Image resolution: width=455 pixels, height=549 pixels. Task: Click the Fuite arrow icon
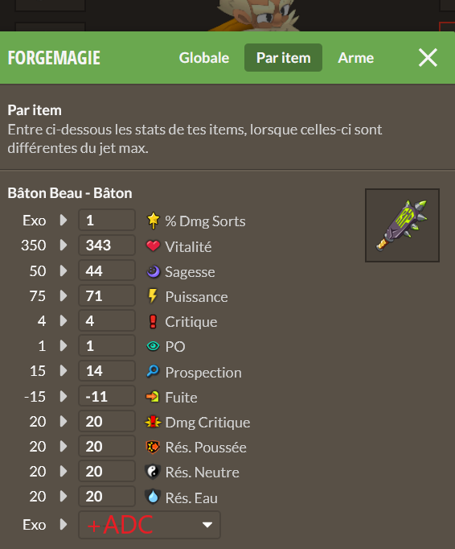pyautogui.click(x=153, y=397)
